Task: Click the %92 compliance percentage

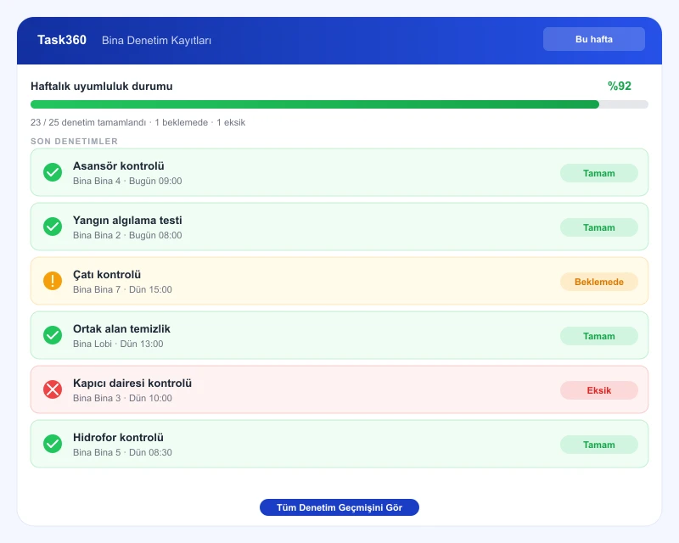Action: pyautogui.click(x=620, y=86)
